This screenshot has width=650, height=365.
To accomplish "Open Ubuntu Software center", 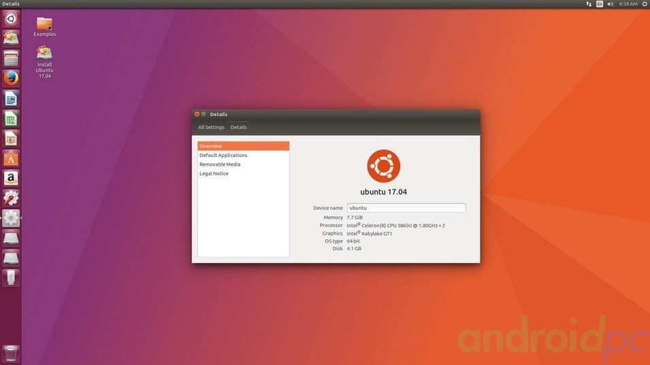I will [x=11, y=158].
